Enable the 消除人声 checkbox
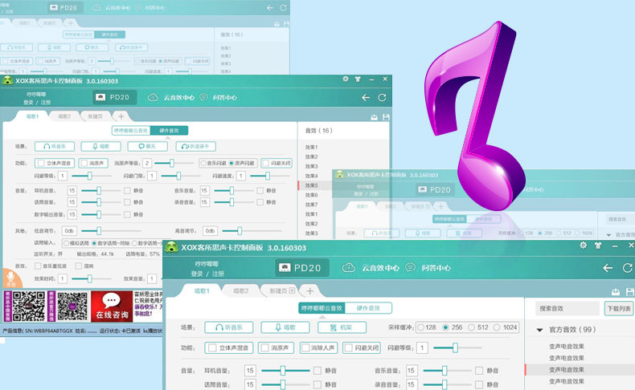The width and height of the screenshot is (635, 390). (x=319, y=347)
